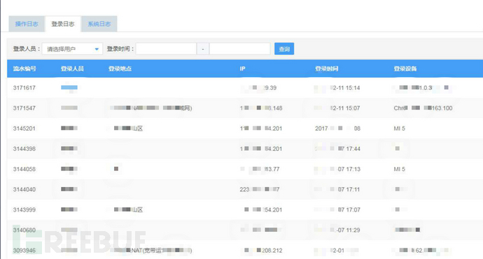Select serial number 3143999
The width and height of the screenshot is (483, 259).
pos(24,209)
